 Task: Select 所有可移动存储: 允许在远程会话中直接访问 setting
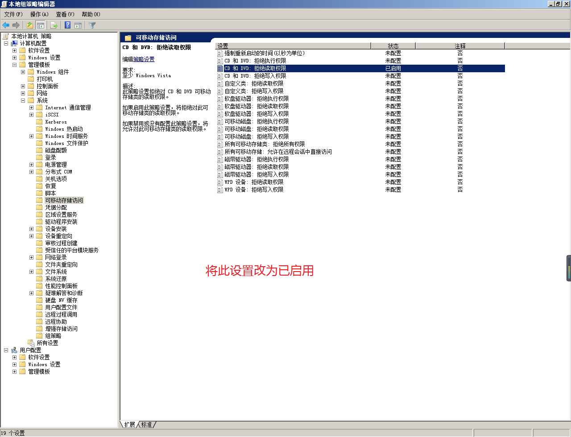[x=278, y=152]
